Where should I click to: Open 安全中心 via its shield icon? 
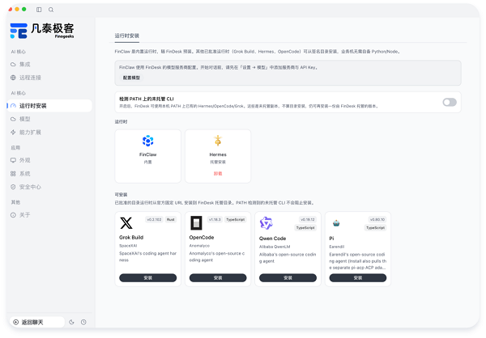(x=13, y=187)
